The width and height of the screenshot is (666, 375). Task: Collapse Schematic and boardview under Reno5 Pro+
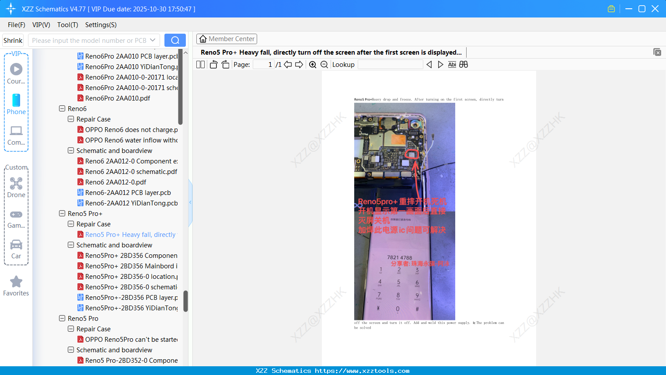click(71, 245)
